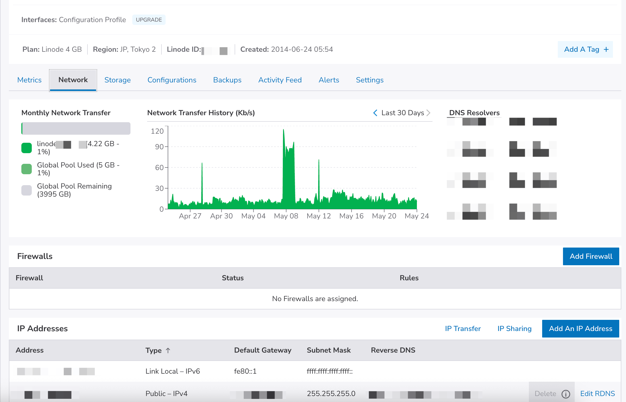Click the 'Global Pool Remaining (3995 GB)' label
626x402 pixels.
pyautogui.click(x=74, y=190)
